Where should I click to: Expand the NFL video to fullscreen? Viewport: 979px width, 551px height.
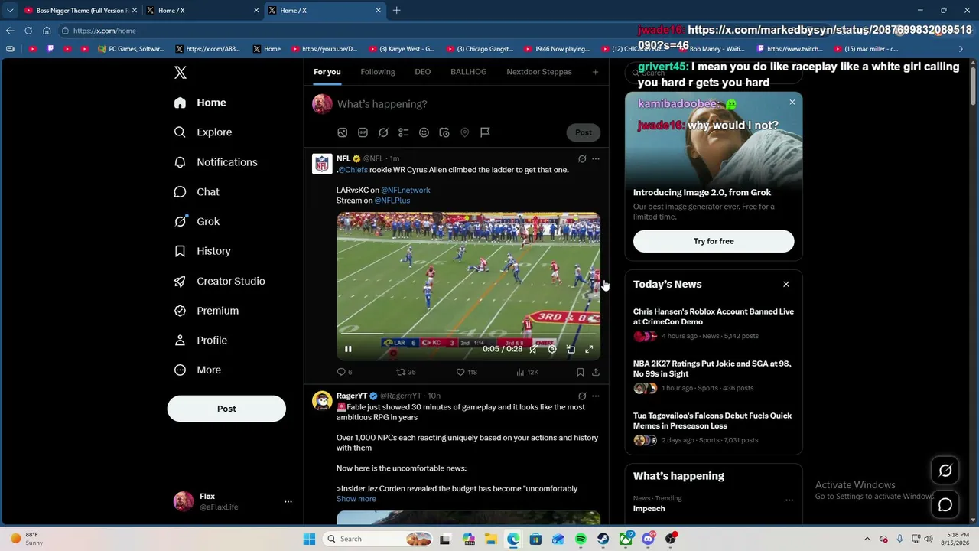pos(589,349)
